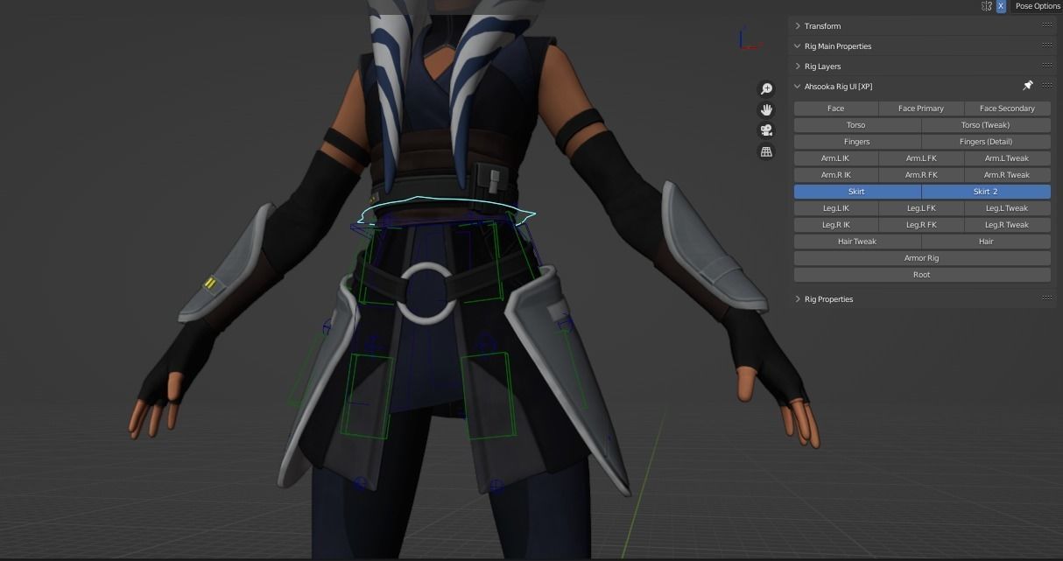The image size is (1063, 561).
Task: Show the Leg.L Tweak layer
Action: 1008,208
